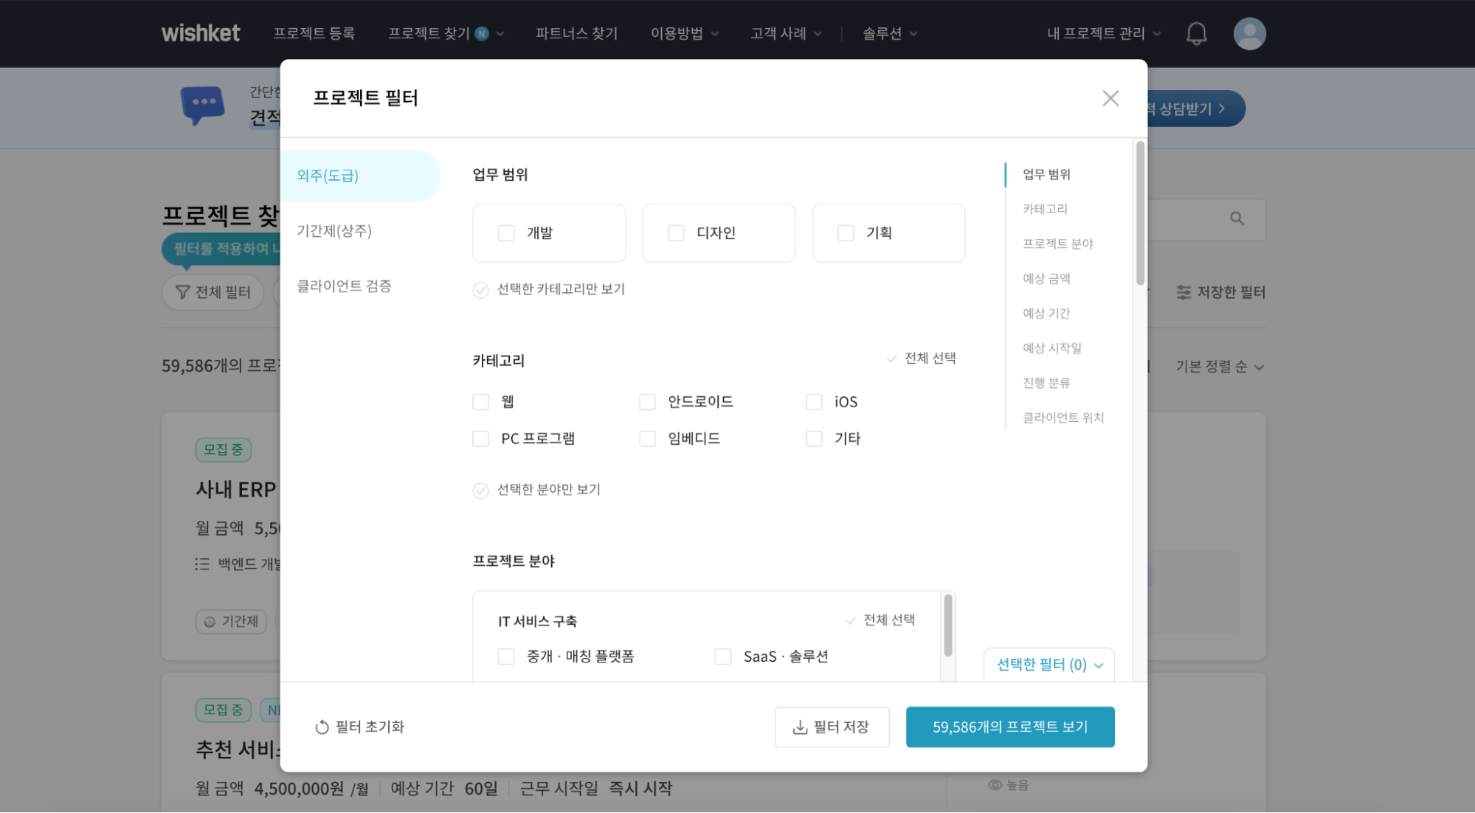Enable the 개발 checkbox
This screenshot has width=1475, height=813.
[x=506, y=232]
